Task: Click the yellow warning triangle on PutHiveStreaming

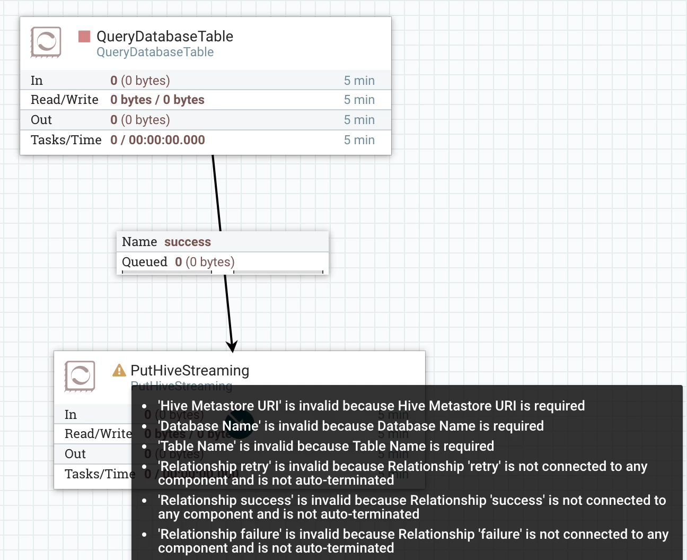Action: pos(119,370)
